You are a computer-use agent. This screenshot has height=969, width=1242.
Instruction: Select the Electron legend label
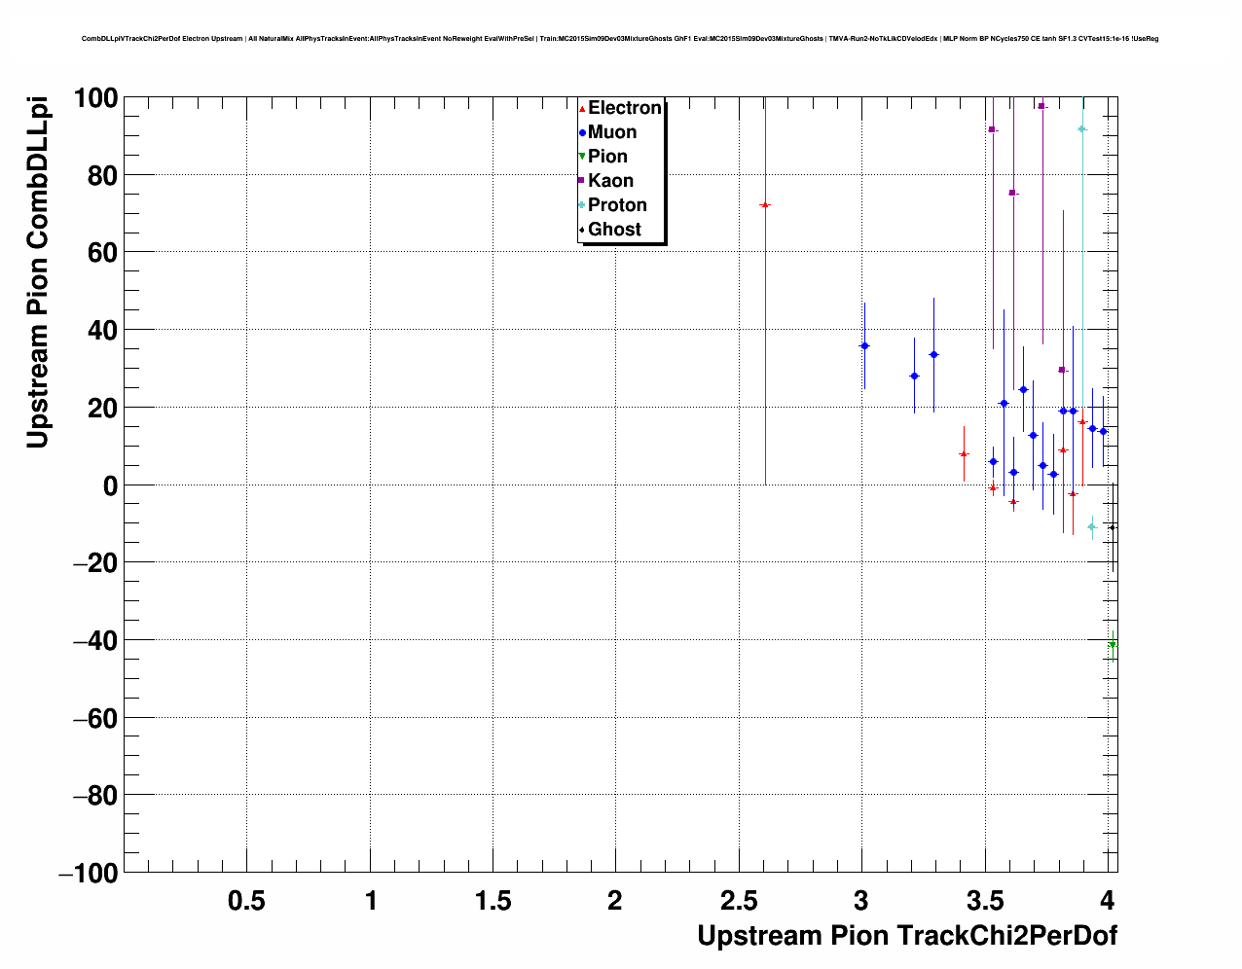625,108
